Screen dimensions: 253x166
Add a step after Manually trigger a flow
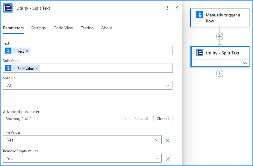tap(220, 36)
